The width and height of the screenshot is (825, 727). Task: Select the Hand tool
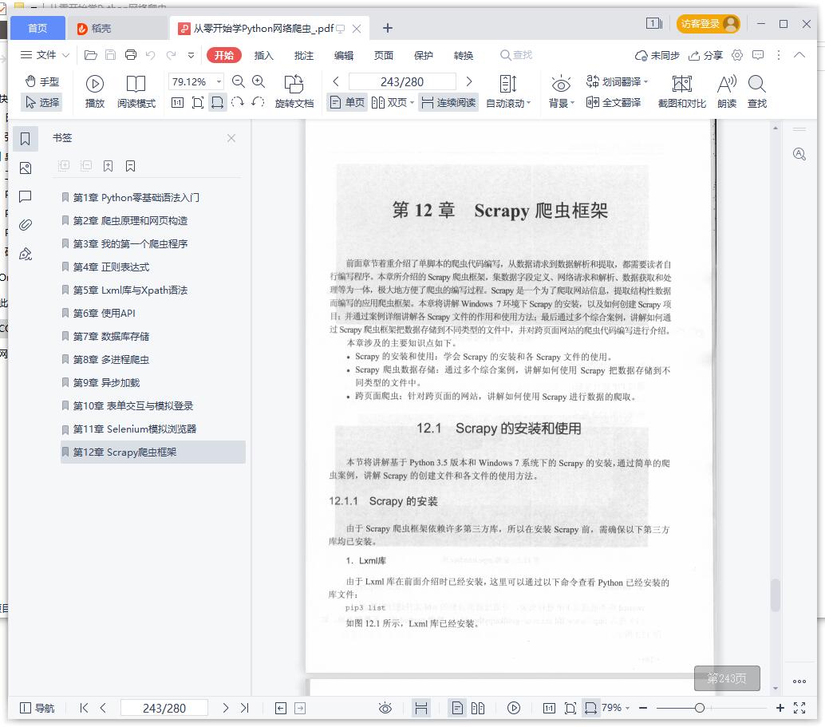(x=42, y=81)
